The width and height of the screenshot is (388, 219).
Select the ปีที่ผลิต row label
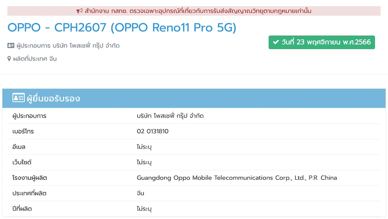22,209
